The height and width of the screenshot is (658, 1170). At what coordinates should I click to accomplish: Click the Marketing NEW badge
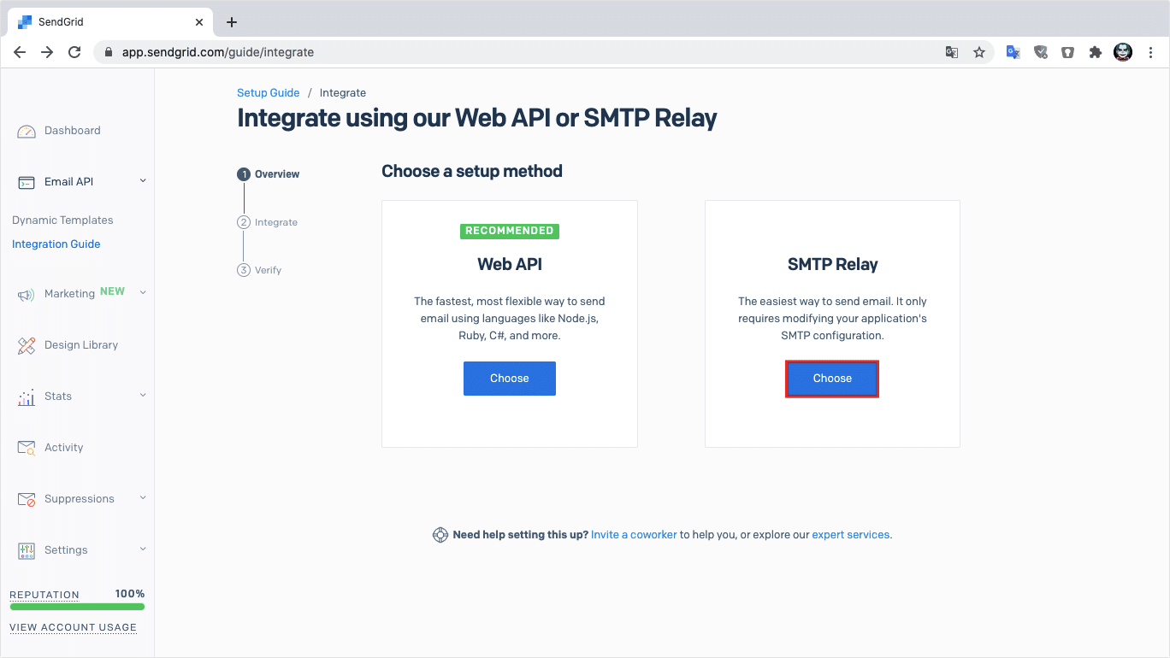(112, 291)
